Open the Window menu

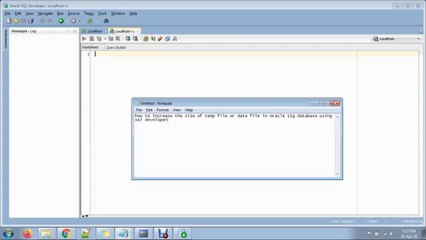[x=118, y=13]
